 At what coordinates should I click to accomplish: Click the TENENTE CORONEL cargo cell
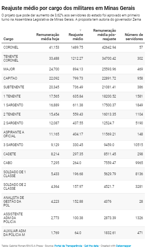(11, 58)
